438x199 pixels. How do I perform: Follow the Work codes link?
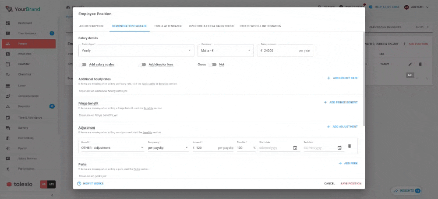pos(148,84)
